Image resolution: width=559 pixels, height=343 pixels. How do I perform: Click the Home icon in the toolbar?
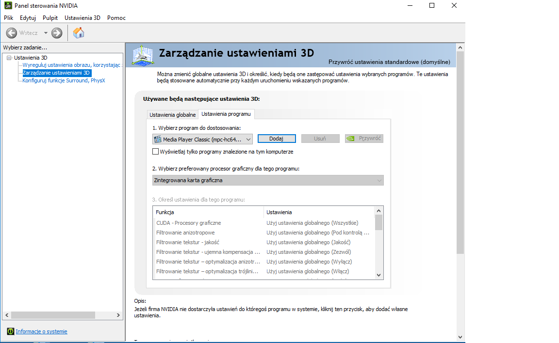pos(79,33)
